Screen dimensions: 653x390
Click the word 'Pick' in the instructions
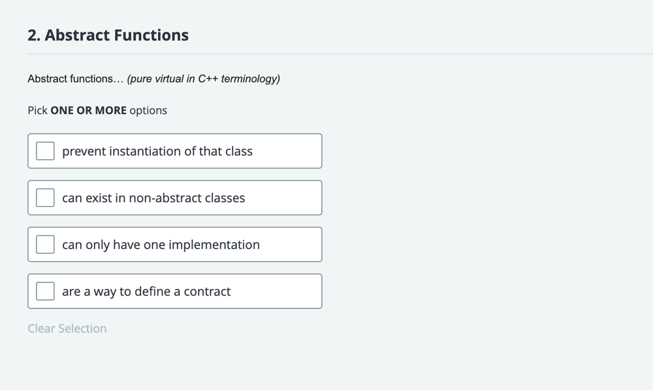point(37,110)
